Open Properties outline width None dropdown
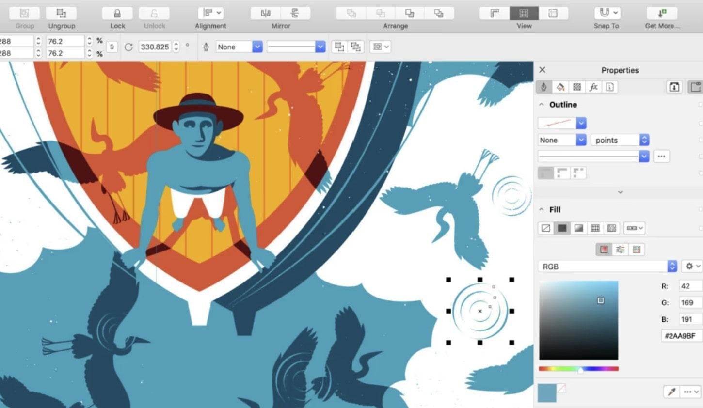The image size is (703, 408). (581, 140)
